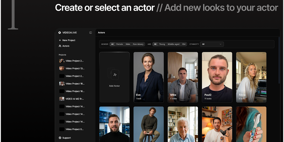
Task: Collapse the sidebar with the panel icon
Action: coord(91,33)
